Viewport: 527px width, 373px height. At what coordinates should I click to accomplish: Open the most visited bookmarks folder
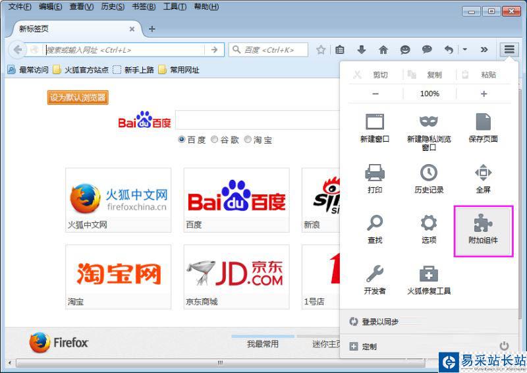tap(28, 70)
